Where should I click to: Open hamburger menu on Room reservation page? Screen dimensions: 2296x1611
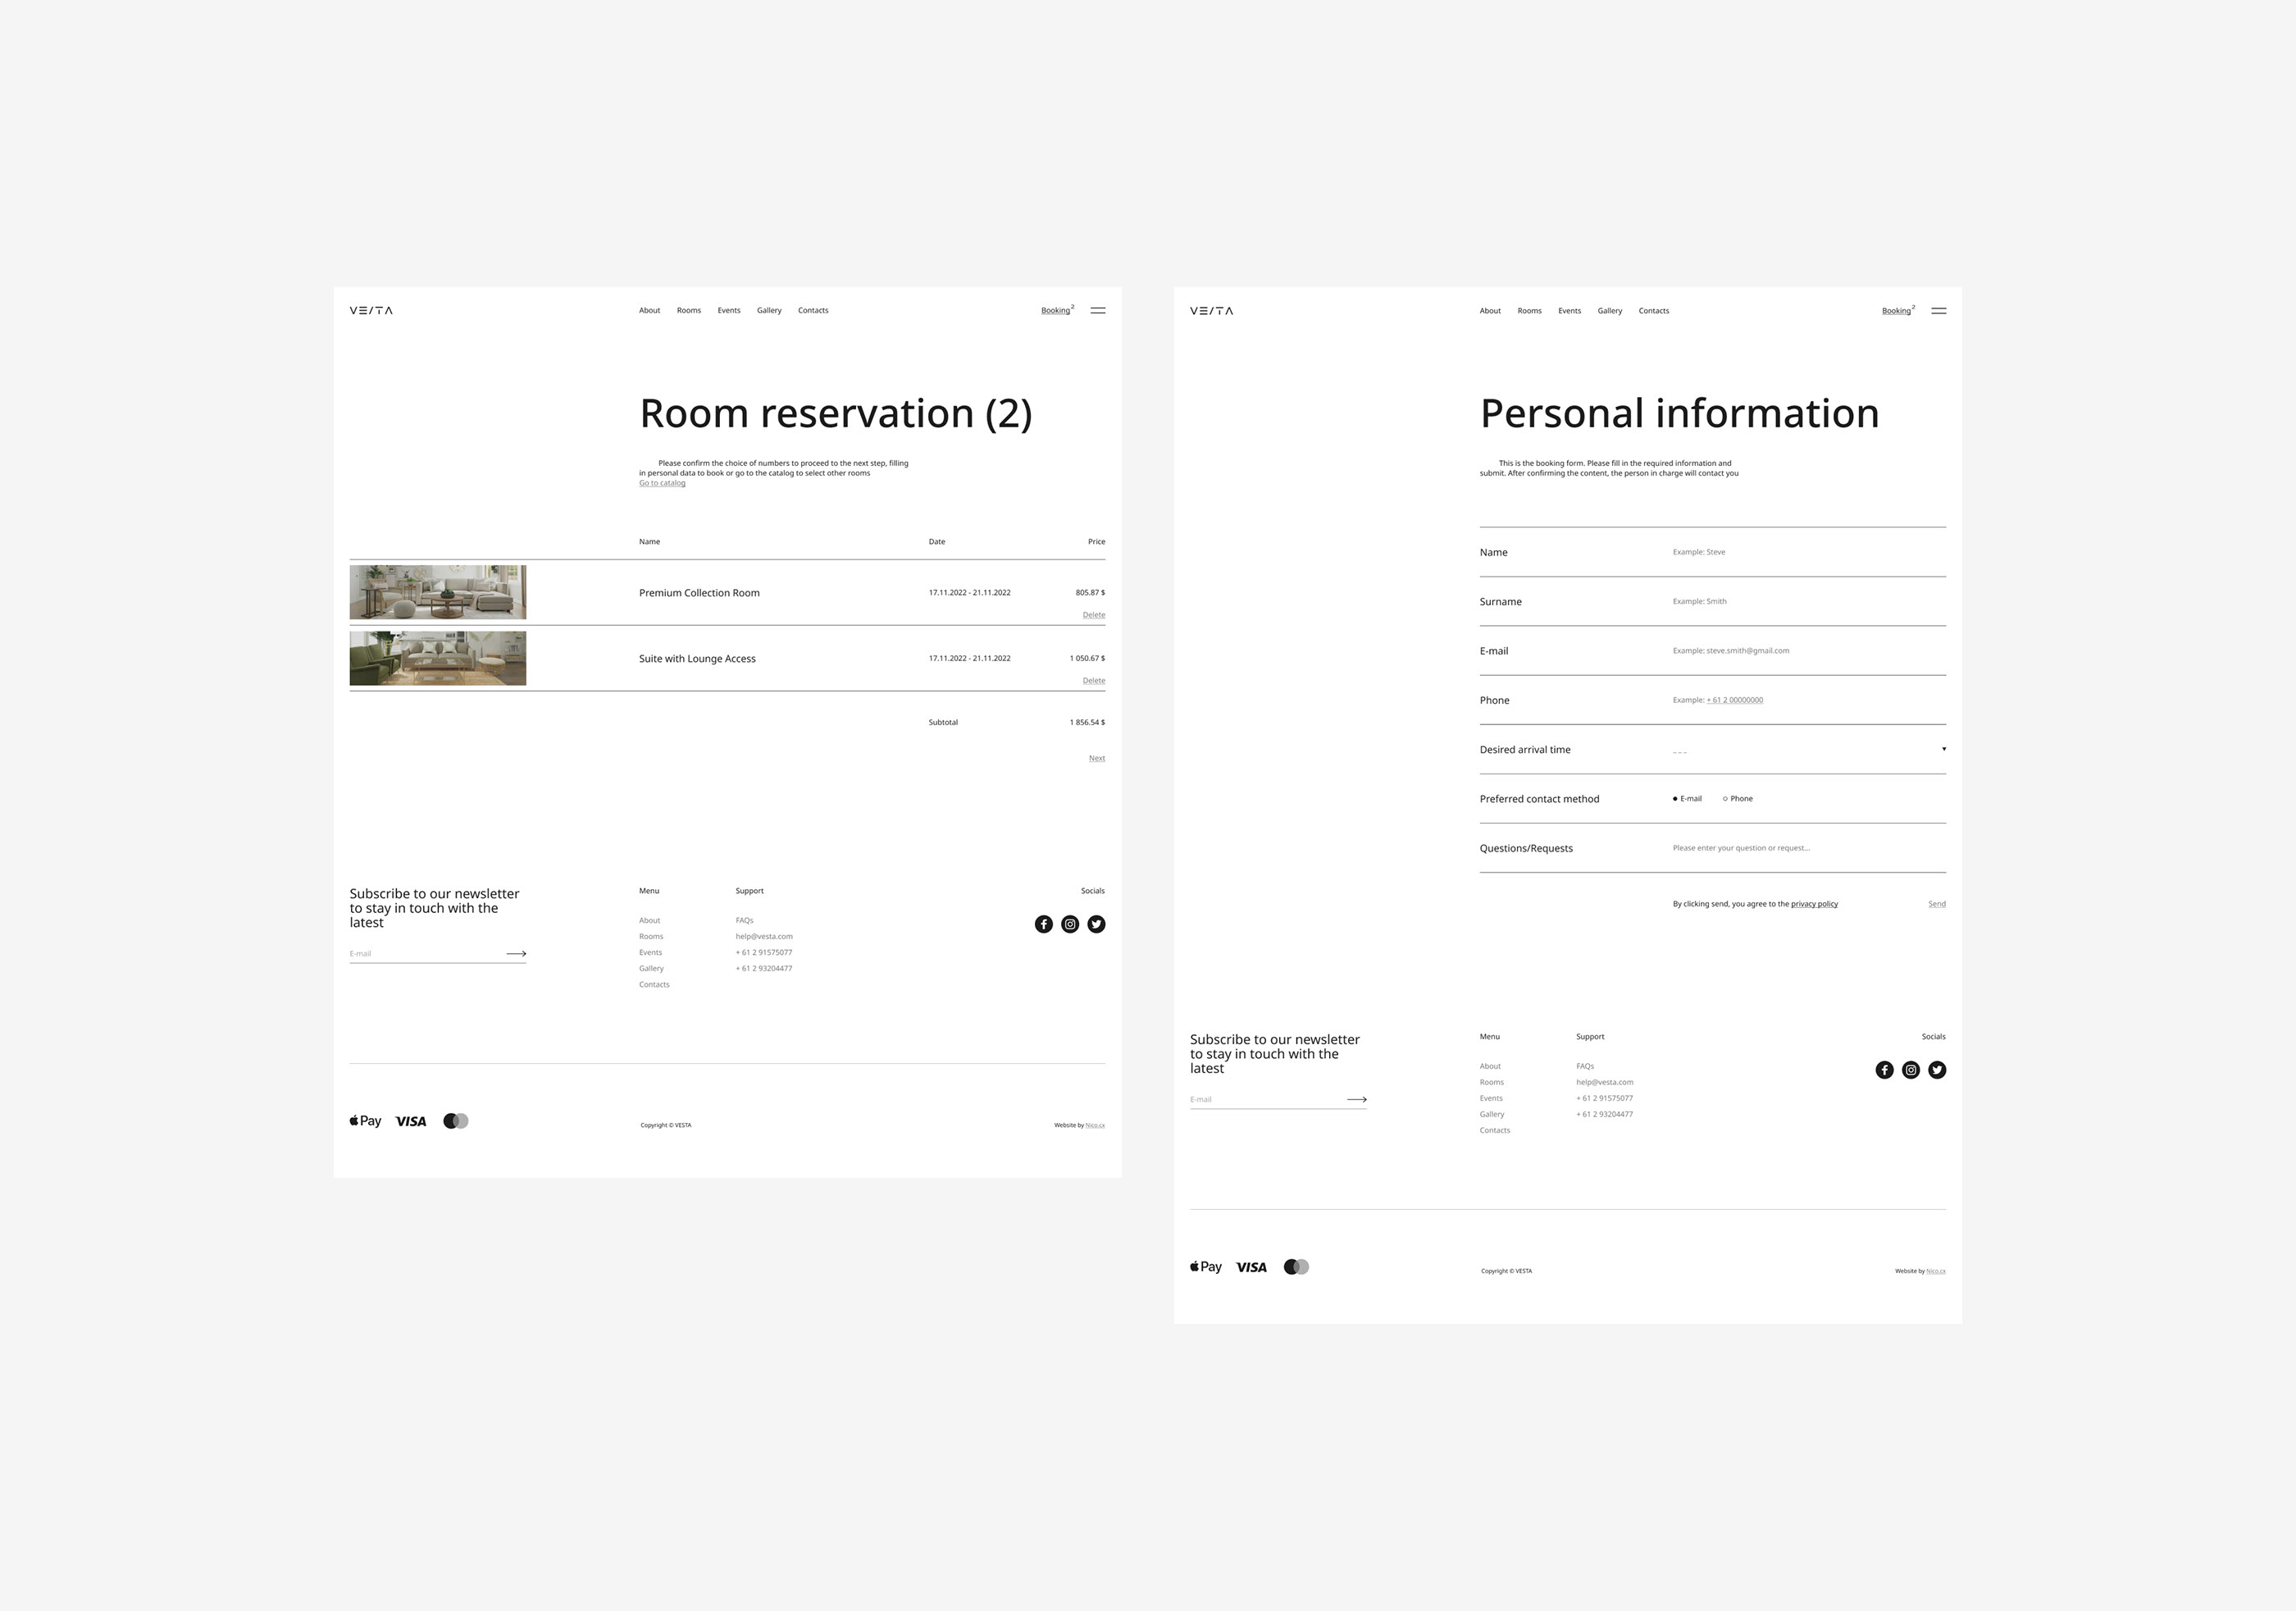tap(1097, 310)
